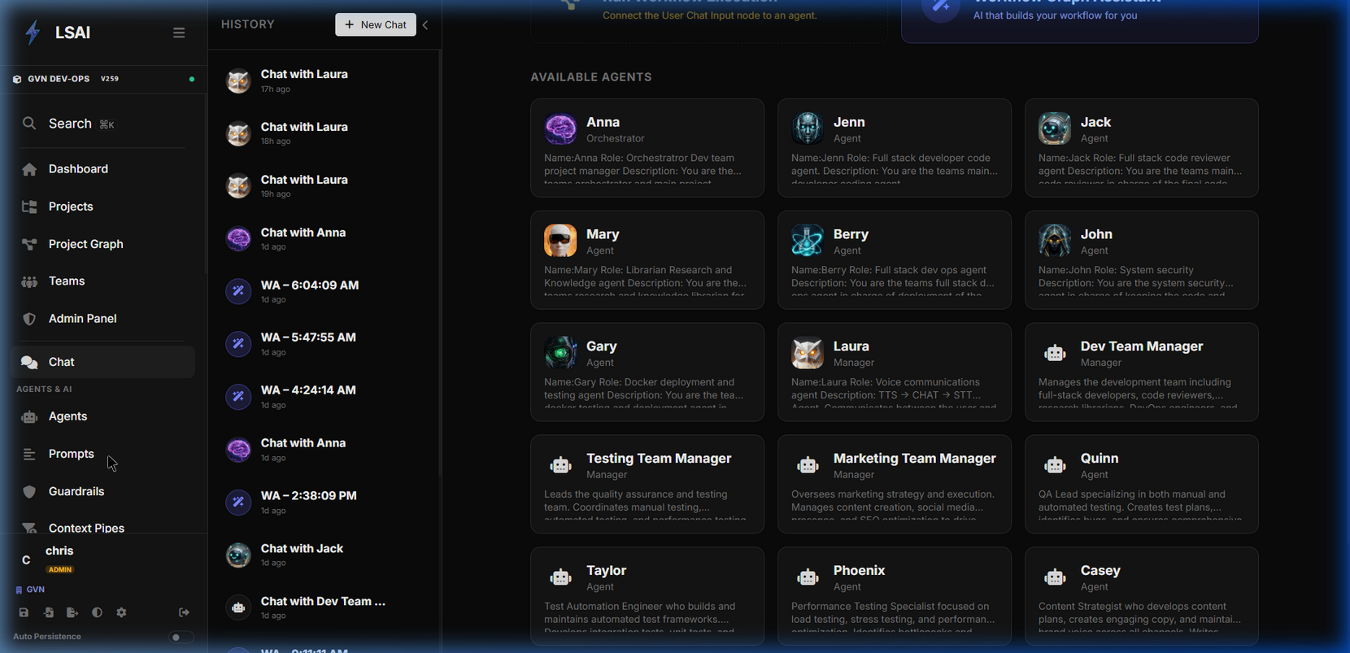Select the Quinn agent card
Viewport: 1350px width, 653px height.
point(1142,484)
